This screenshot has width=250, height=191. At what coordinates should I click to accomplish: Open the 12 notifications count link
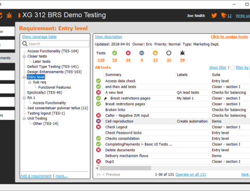tap(229, 16)
